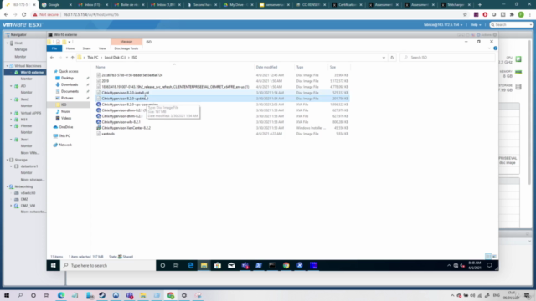Image resolution: width=536 pixels, height=301 pixels.
Task: Click the Search ISO field
Action: (447, 58)
